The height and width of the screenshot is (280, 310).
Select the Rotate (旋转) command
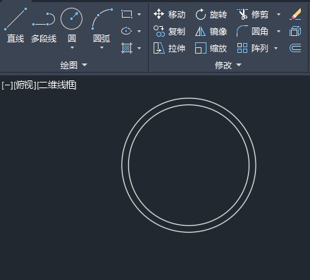(x=211, y=14)
